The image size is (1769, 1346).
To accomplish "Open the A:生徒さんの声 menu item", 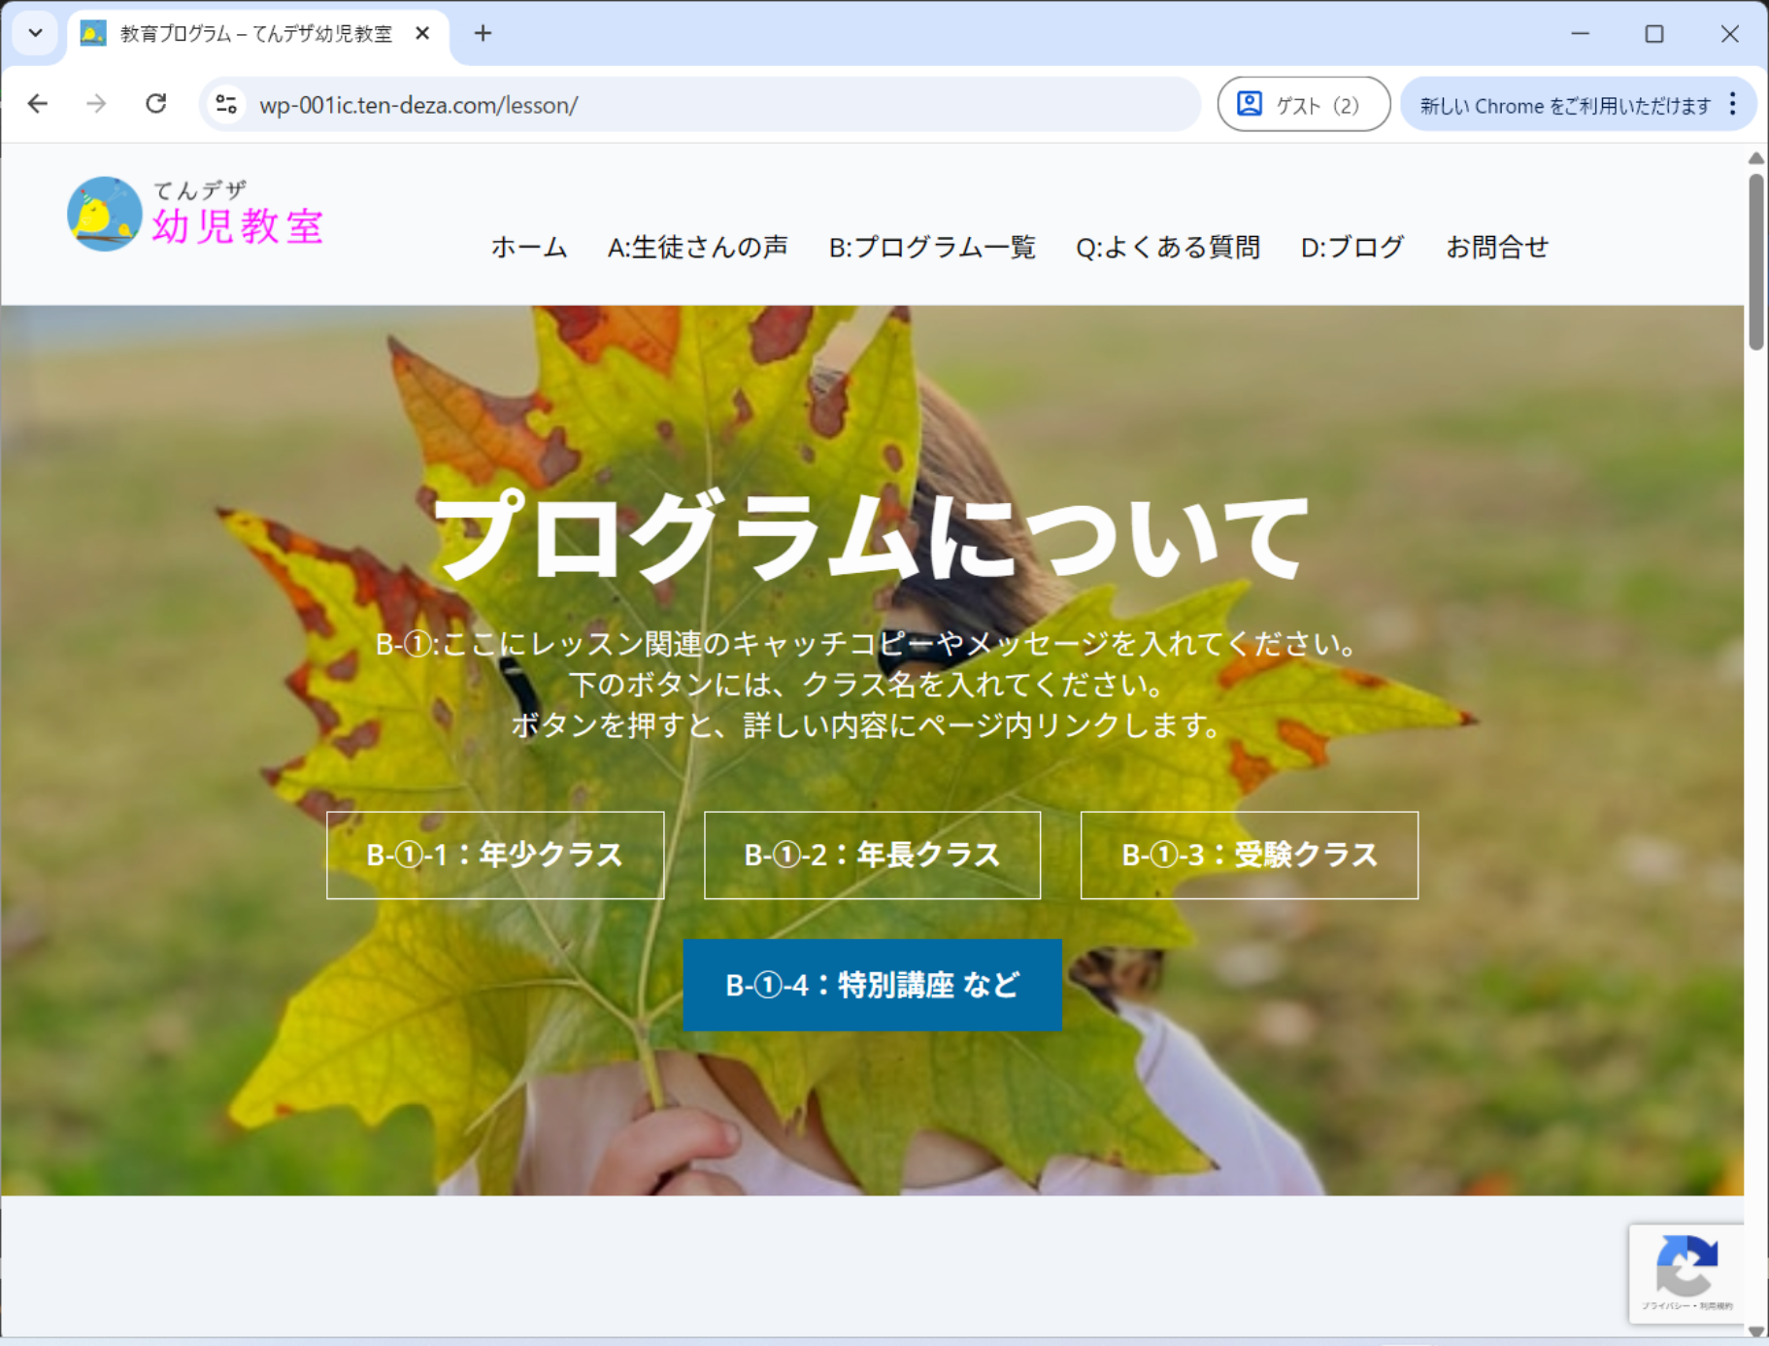I will [697, 248].
